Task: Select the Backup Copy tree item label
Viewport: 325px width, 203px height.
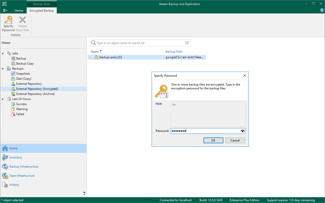Action: (25, 64)
